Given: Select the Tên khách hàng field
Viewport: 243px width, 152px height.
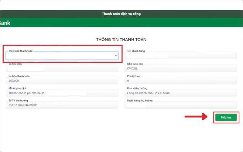Looking at the screenshot, I should click(180, 56).
